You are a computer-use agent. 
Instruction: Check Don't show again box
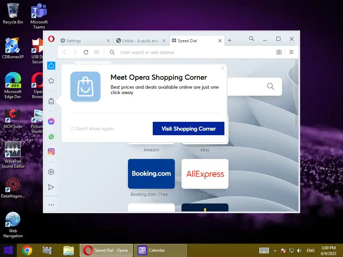[x=73, y=128]
